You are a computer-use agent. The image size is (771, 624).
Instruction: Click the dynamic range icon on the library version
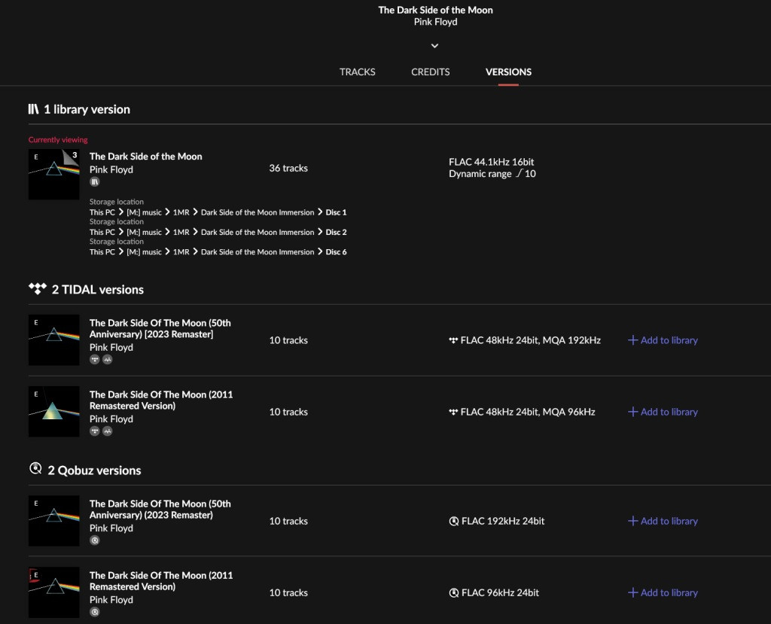(x=519, y=174)
